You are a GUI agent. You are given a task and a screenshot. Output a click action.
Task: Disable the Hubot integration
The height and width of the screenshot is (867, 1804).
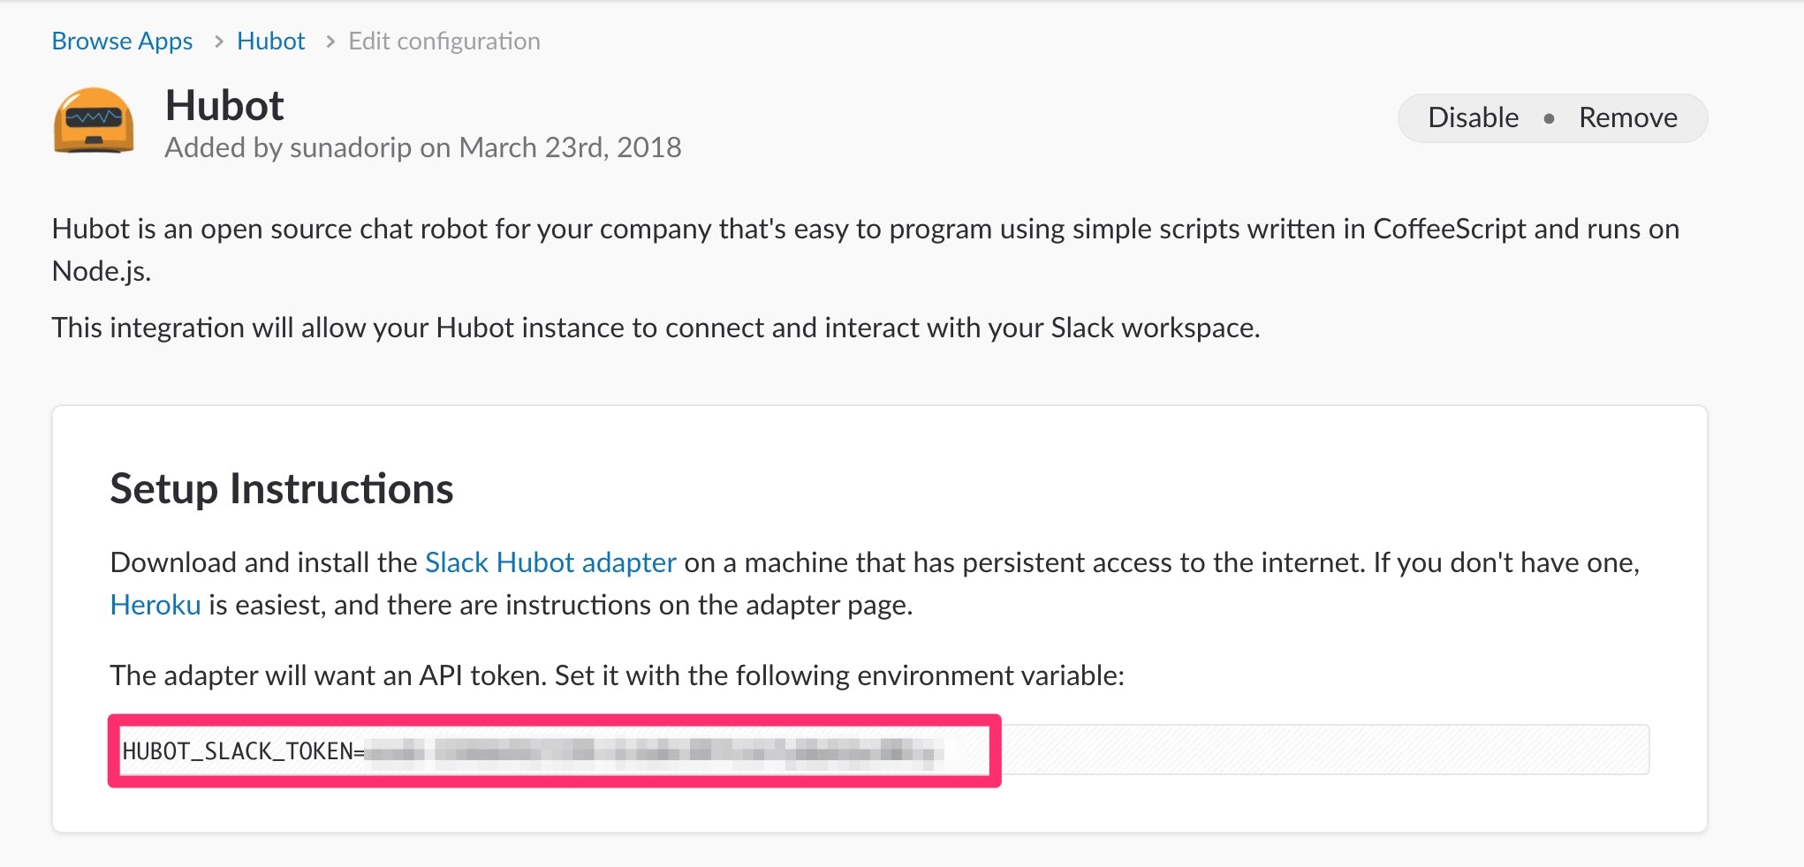click(x=1473, y=117)
